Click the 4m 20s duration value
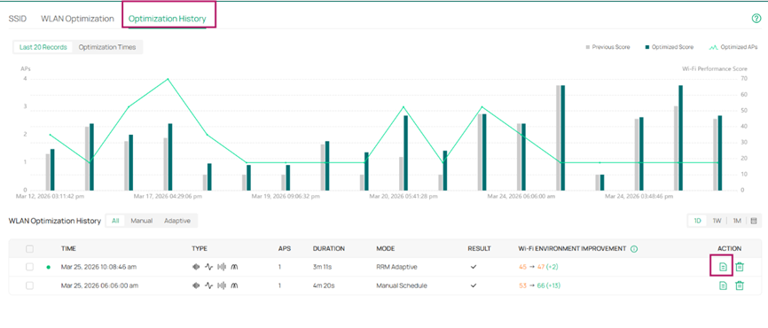 coord(324,285)
